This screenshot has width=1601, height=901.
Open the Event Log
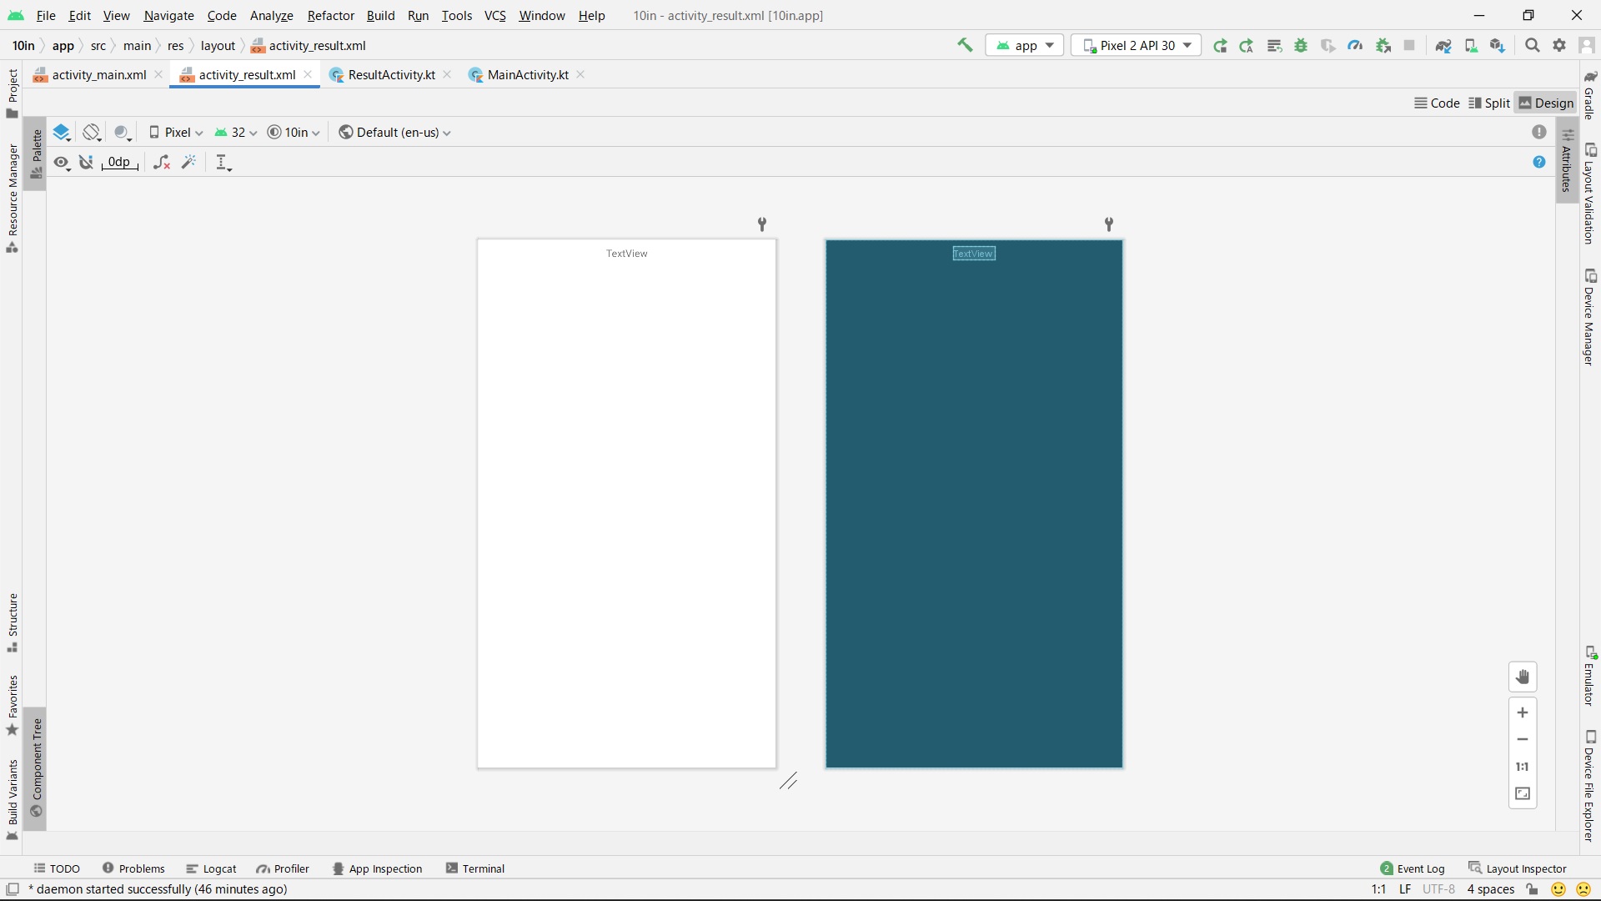click(x=1413, y=868)
